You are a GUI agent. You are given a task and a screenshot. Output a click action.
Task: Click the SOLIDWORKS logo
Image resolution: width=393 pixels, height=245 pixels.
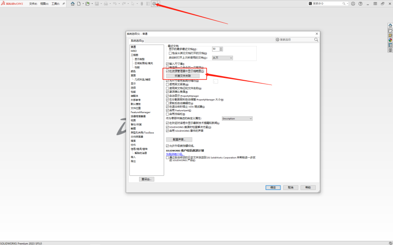[12, 4]
